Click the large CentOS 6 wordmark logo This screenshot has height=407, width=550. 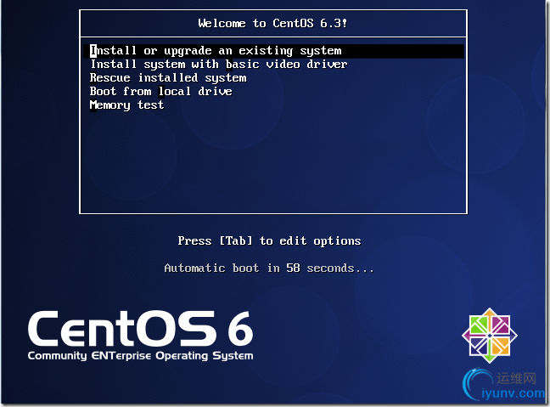click(140, 328)
